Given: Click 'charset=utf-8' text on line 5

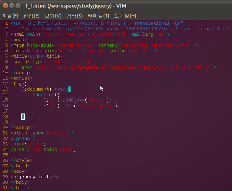Looking at the screenshot, I should 171,45.
